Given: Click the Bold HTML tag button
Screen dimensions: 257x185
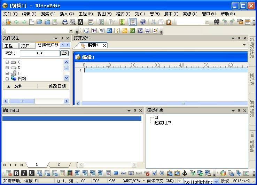Looking at the screenshot, I should click(16, 173).
